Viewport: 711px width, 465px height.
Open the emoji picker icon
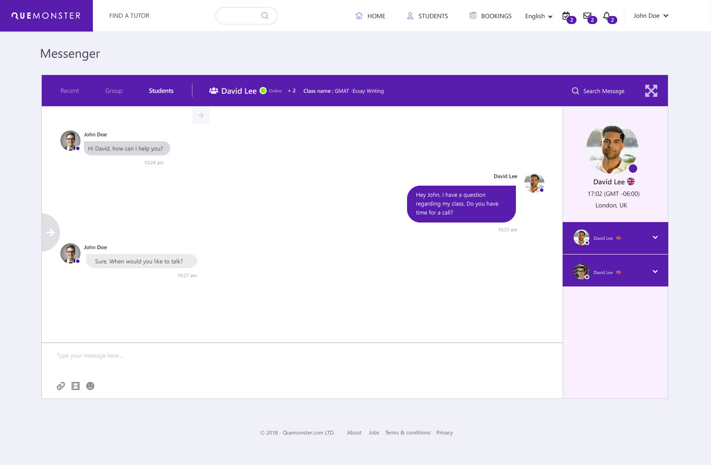click(x=91, y=386)
